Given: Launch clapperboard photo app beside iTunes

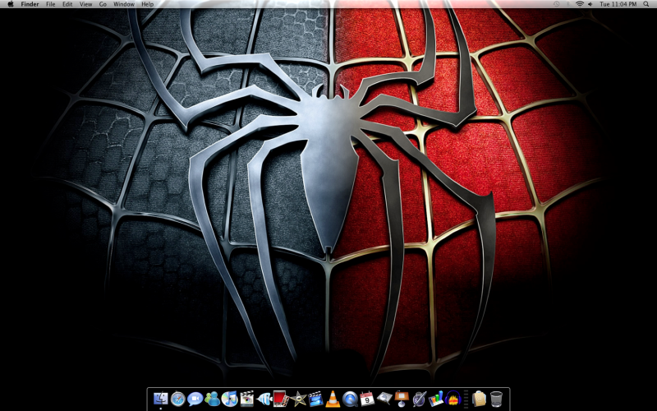Looking at the screenshot, I should click(246, 399).
